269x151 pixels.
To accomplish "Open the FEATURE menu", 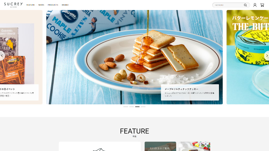I will pos(31,5).
